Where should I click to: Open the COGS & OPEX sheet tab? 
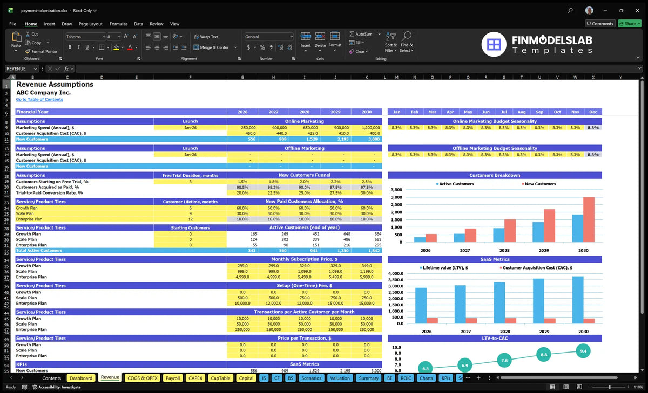click(x=143, y=378)
